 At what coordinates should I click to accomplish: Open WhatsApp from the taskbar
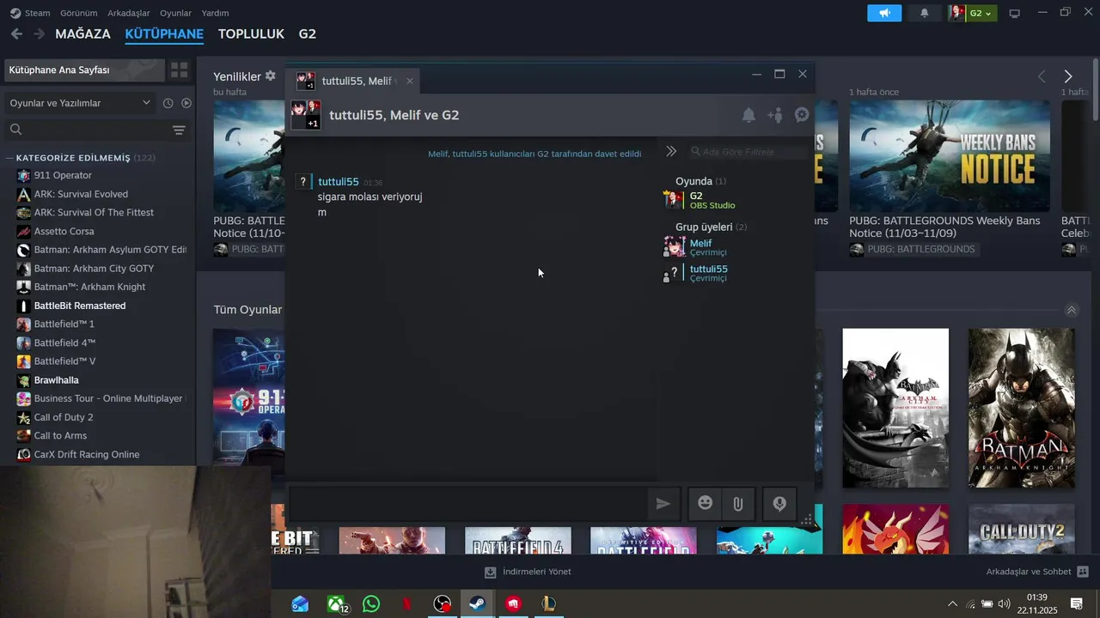coord(371,604)
